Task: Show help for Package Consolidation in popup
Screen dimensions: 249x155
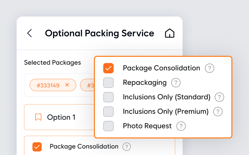Action: (210, 68)
